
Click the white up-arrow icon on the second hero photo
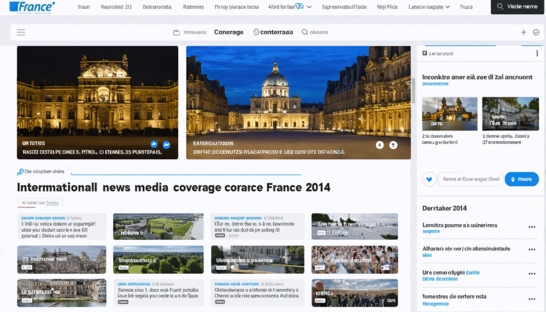pos(393,145)
